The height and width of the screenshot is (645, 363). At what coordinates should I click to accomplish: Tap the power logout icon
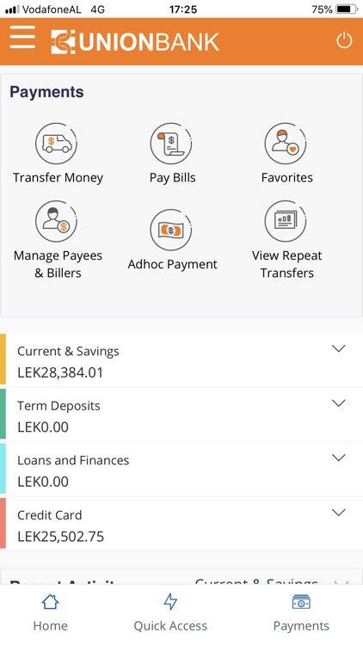tap(344, 40)
